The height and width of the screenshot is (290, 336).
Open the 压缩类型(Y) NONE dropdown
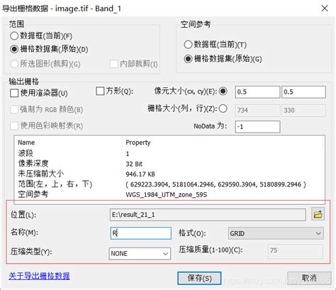[x=140, y=254]
